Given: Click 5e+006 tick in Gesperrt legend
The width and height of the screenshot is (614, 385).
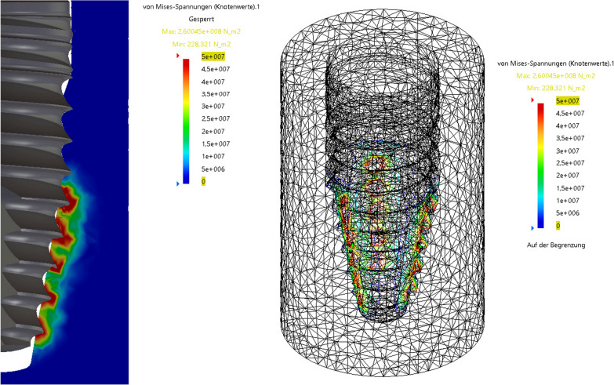Looking at the screenshot, I should click(213, 169).
